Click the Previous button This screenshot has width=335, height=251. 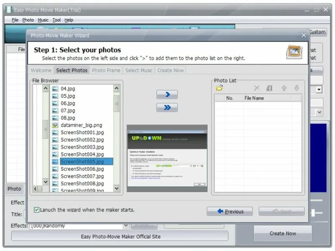(229, 211)
